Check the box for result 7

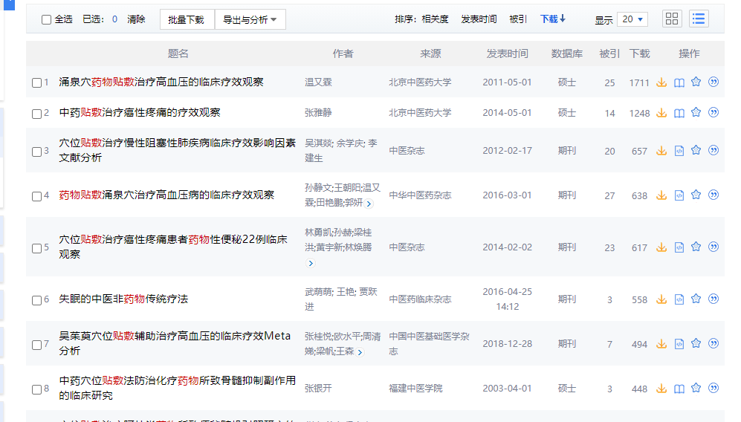(36, 344)
